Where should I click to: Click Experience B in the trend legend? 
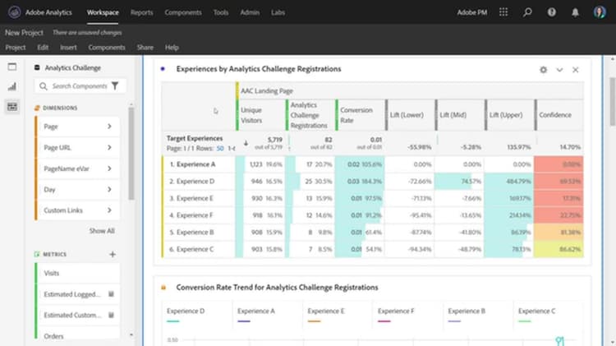467,311
